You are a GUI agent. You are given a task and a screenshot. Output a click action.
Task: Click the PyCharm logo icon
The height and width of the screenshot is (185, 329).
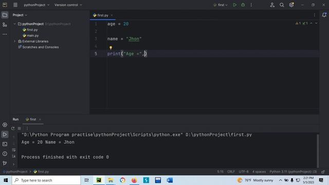[5, 5]
